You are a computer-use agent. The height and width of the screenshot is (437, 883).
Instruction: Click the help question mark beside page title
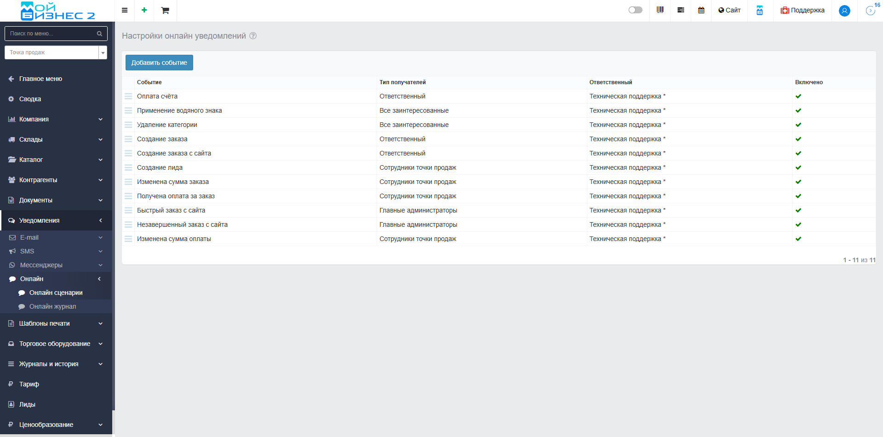click(x=253, y=36)
